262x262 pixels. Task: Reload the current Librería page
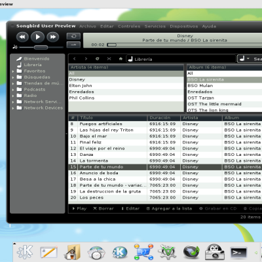point(98,59)
